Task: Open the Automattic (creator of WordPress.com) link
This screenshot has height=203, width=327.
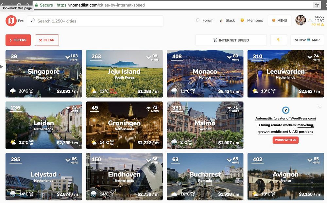Action: tap(285, 118)
